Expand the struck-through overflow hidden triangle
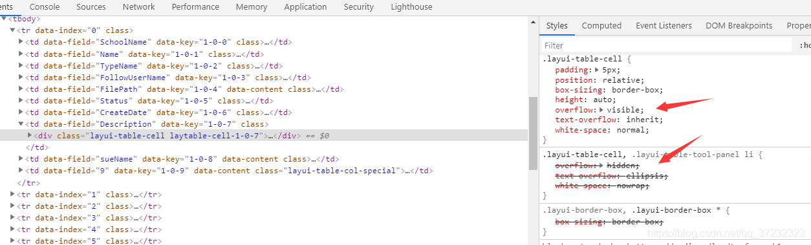Screen dimensions: 811x245 coord(602,165)
